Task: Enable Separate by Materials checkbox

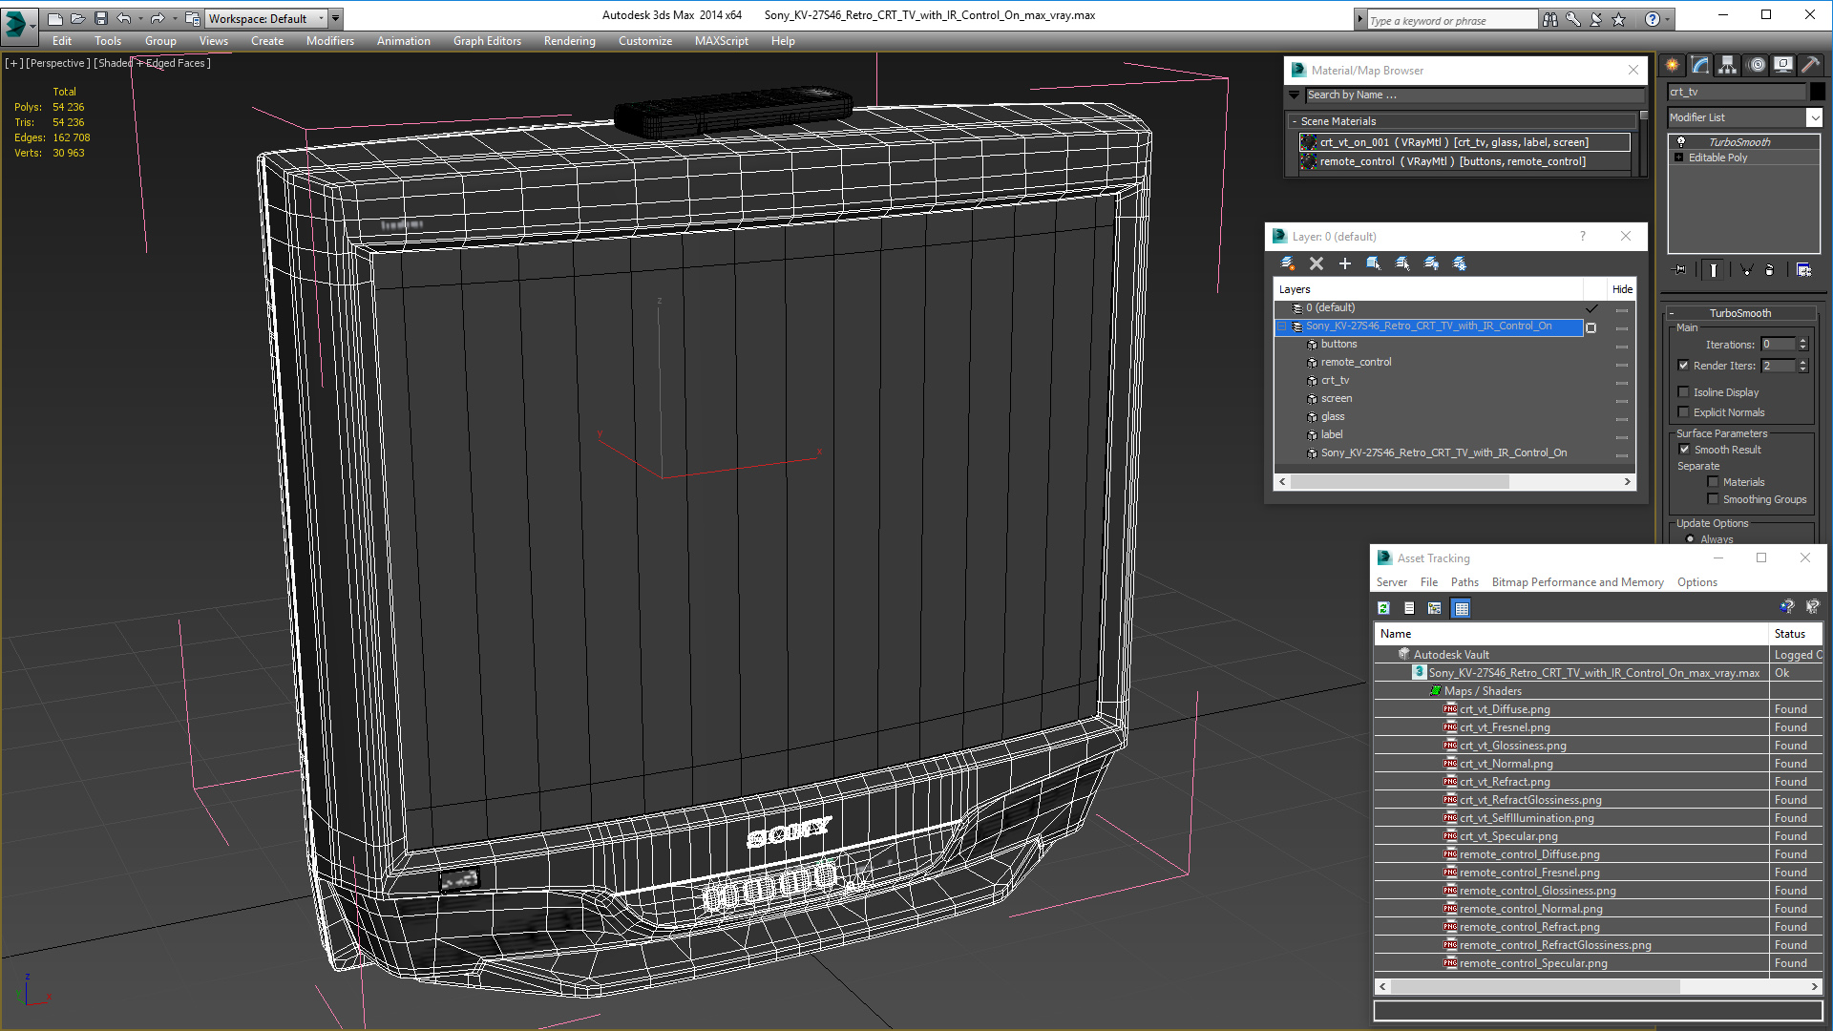Action: [x=1714, y=482]
